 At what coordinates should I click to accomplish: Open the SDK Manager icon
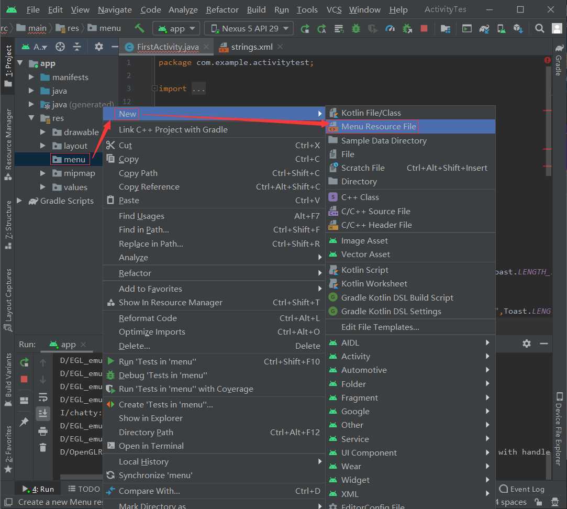518,28
